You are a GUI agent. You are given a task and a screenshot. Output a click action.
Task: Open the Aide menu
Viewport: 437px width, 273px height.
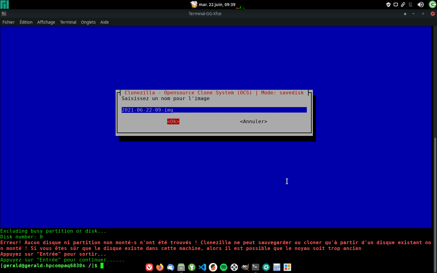104,22
